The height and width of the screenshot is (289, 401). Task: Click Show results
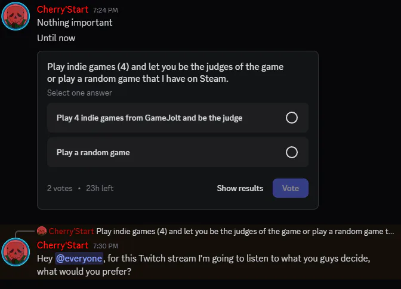pos(240,189)
